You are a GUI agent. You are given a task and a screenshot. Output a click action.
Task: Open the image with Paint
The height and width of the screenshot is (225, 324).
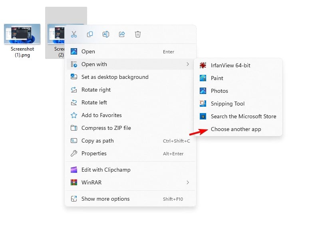(238, 78)
